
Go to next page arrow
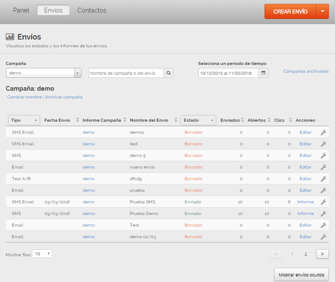coord(323,254)
